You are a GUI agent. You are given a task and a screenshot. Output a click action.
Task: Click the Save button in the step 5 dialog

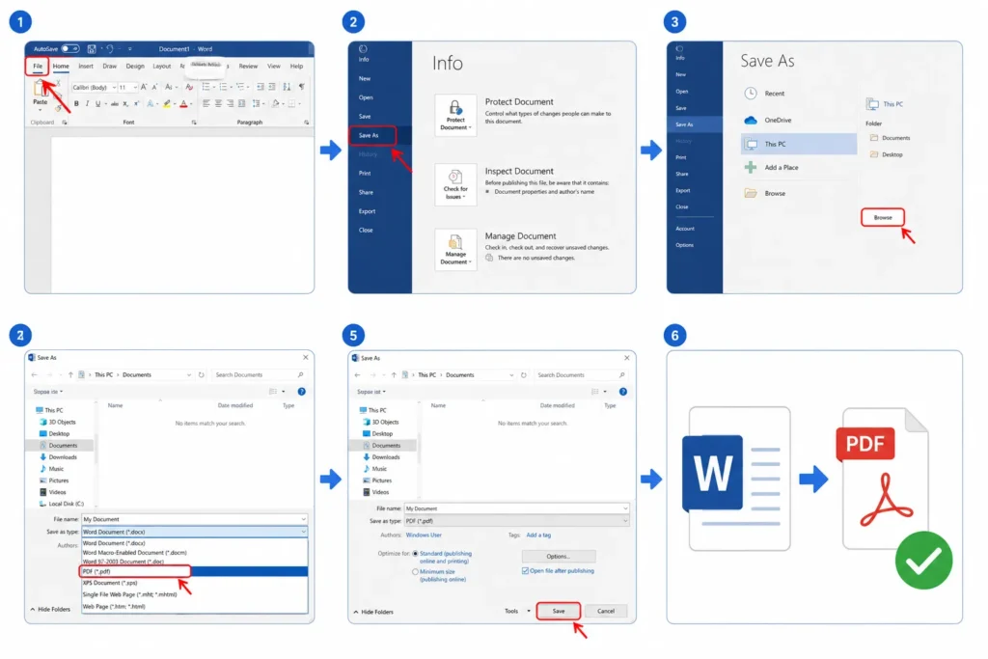point(559,611)
